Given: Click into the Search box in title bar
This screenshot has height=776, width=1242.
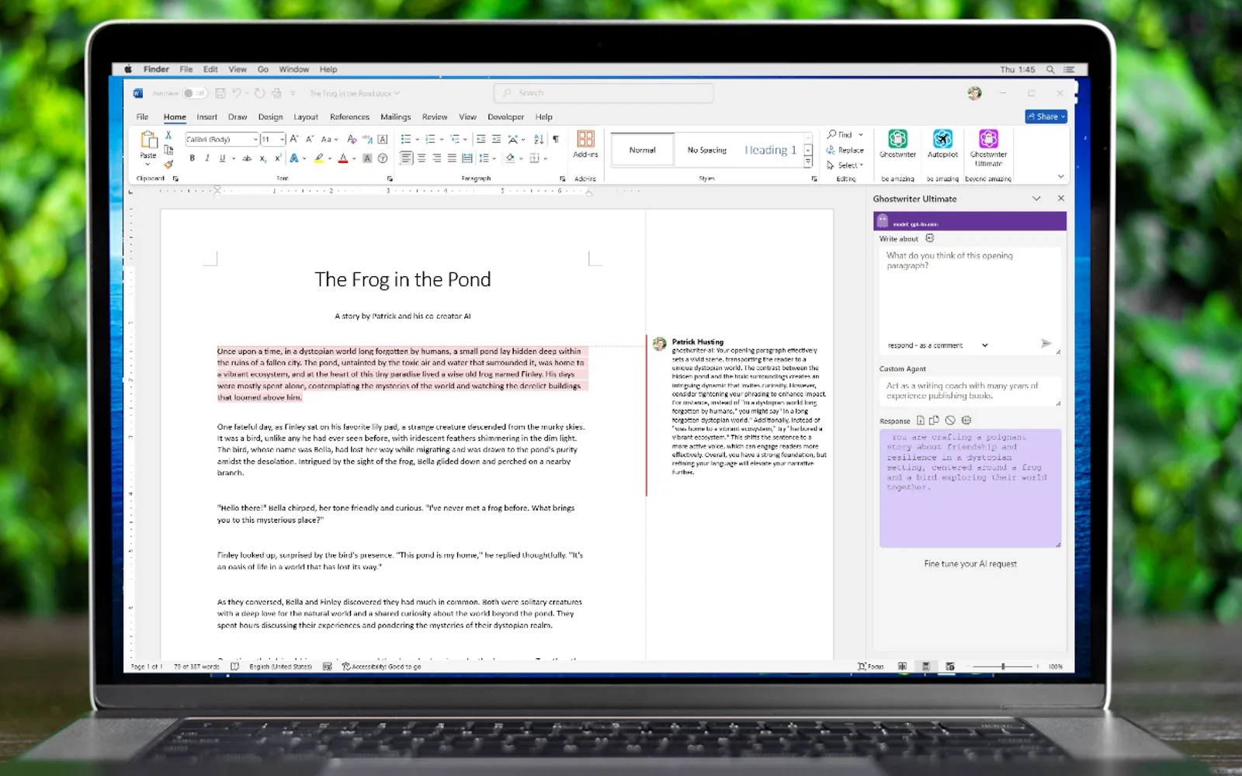Looking at the screenshot, I should pos(604,93).
